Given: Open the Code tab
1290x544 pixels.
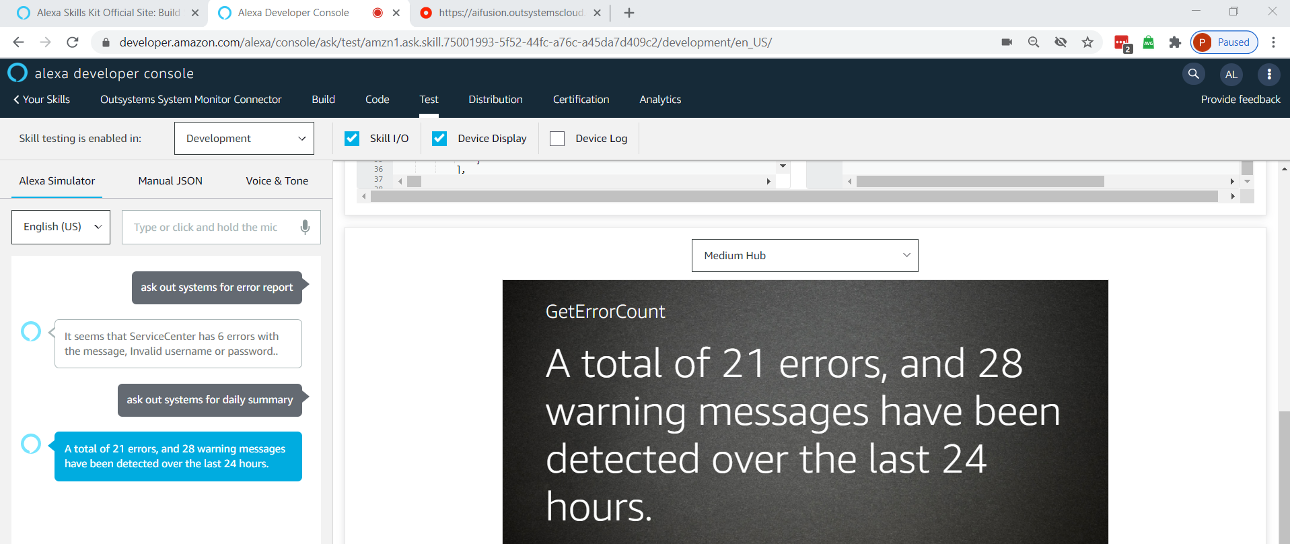Looking at the screenshot, I should click(x=378, y=100).
